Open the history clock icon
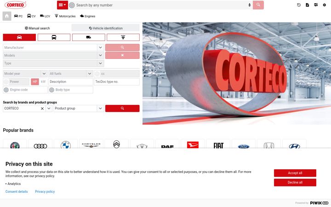 (299, 5)
